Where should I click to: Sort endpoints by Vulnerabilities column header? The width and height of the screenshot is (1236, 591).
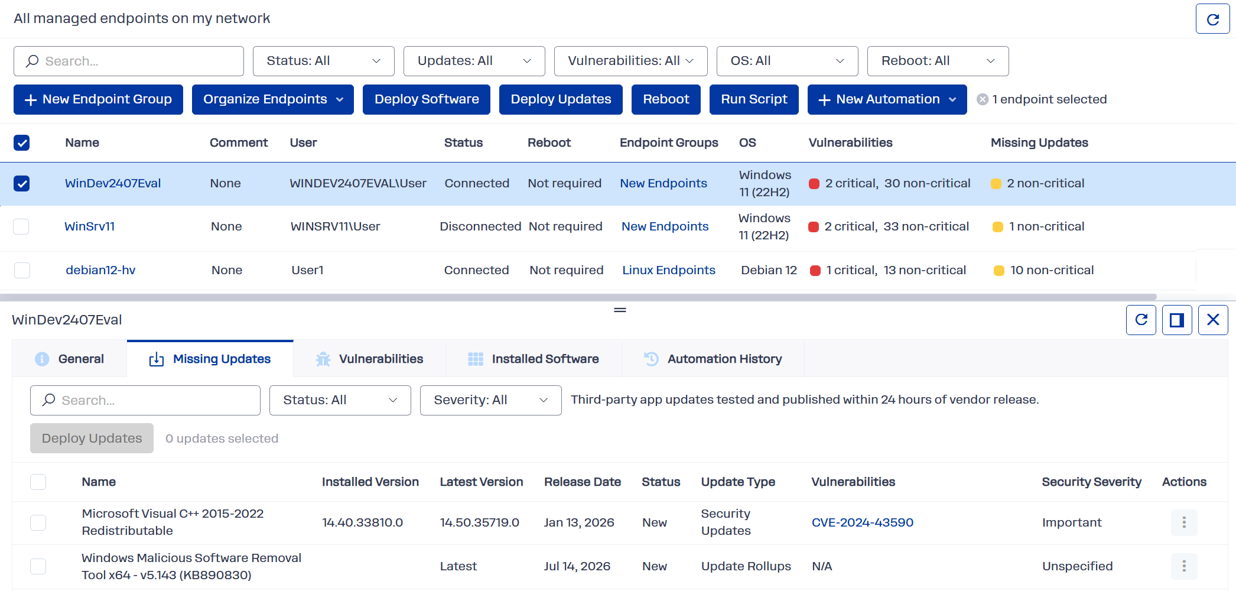(850, 142)
